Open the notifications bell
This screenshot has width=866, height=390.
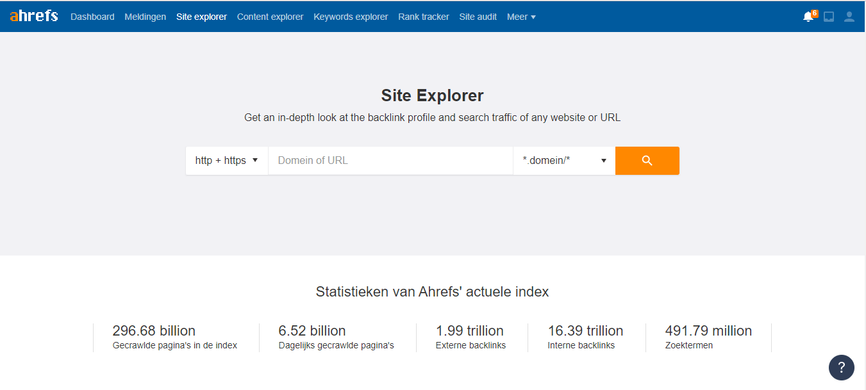coord(808,17)
